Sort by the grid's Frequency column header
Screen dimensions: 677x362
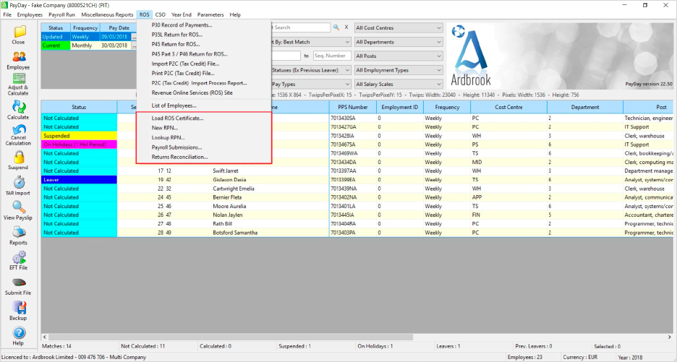click(447, 107)
